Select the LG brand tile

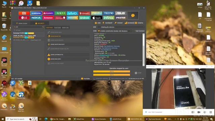click(x=24, y=18)
